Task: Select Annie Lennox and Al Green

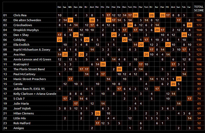Action: pos(32,59)
